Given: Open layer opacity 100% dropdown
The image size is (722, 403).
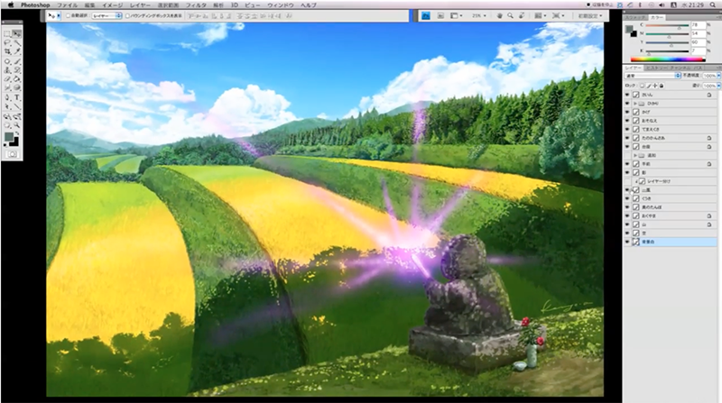Looking at the screenshot, I should [718, 76].
